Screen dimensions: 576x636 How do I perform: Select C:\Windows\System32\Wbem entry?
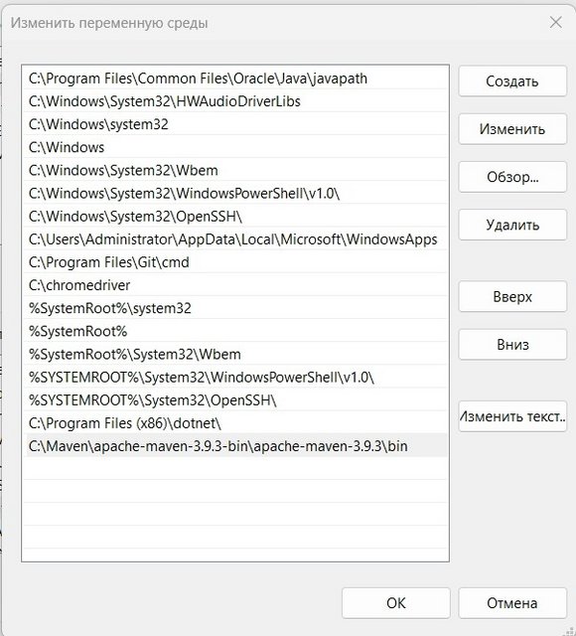click(x=235, y=170)
